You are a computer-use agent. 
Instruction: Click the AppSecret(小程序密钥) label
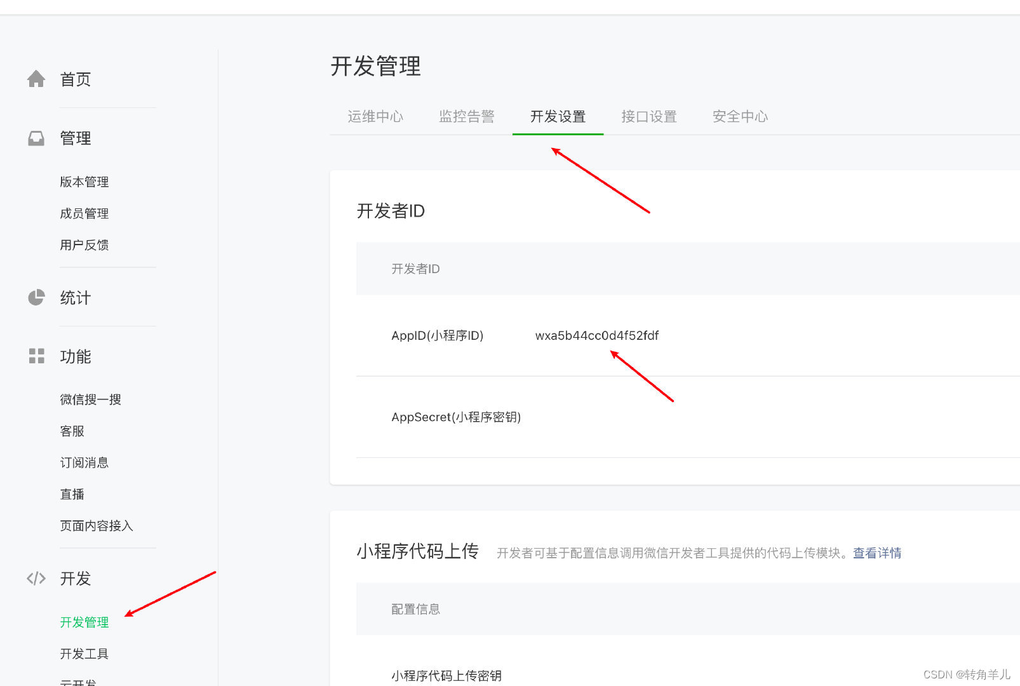point(456,417)
